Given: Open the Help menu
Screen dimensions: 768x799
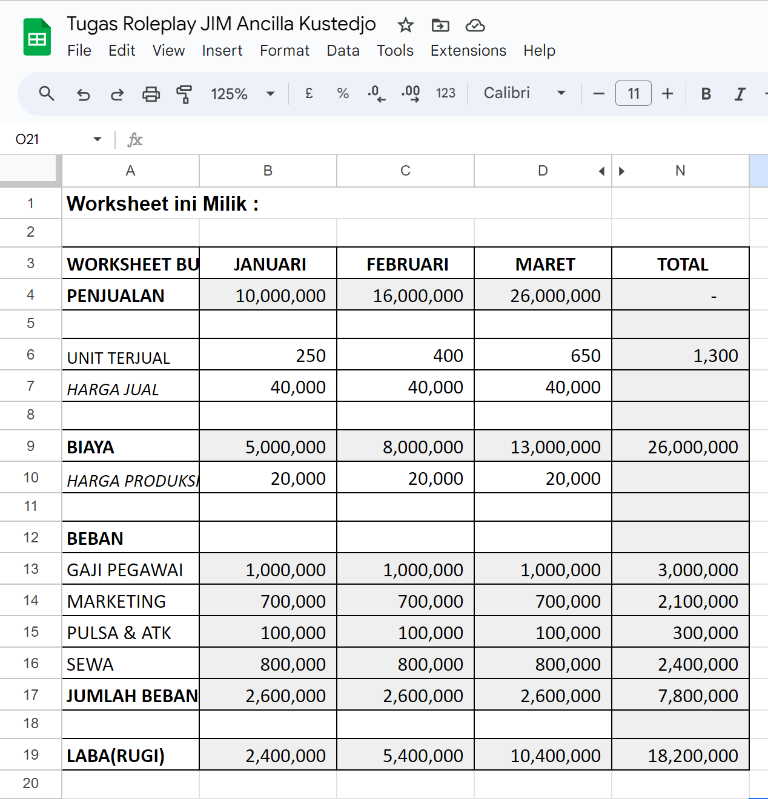Looking at the screenshot, I should pos(540,51).
